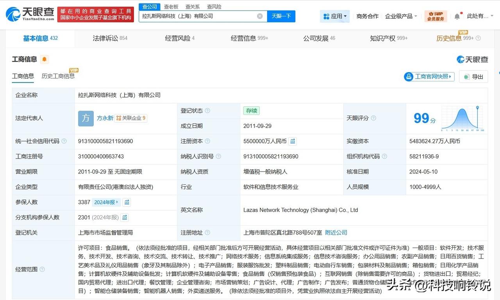Click the 都在用的商业查询工具 red banner
Image resolution: width=500 pixels, height=300 pixels.
point(96,14)
